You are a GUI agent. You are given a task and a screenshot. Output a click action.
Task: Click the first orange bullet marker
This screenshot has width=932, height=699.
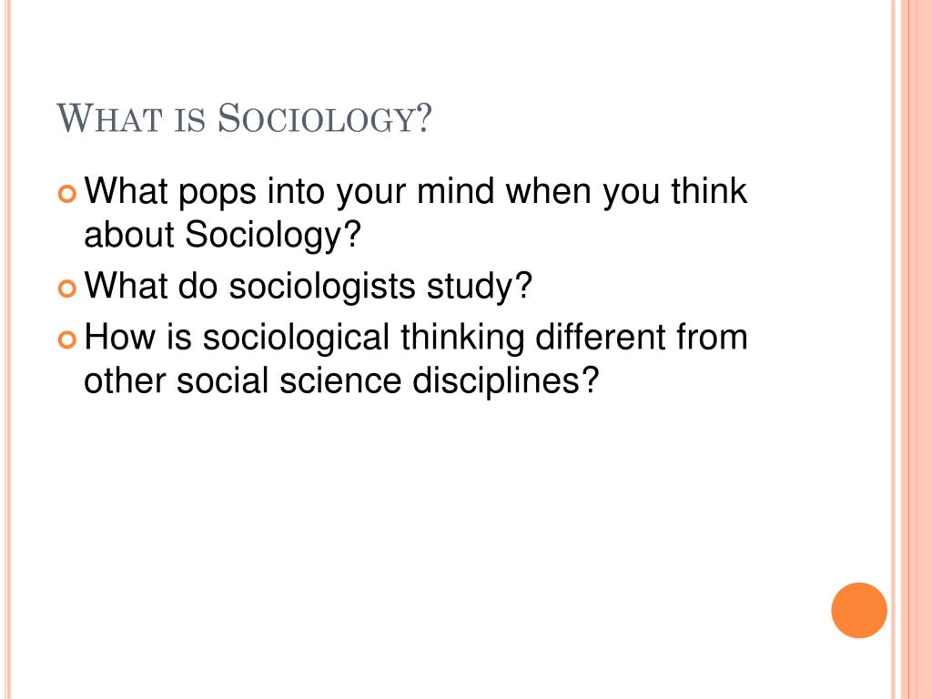[x=67, y=194]
